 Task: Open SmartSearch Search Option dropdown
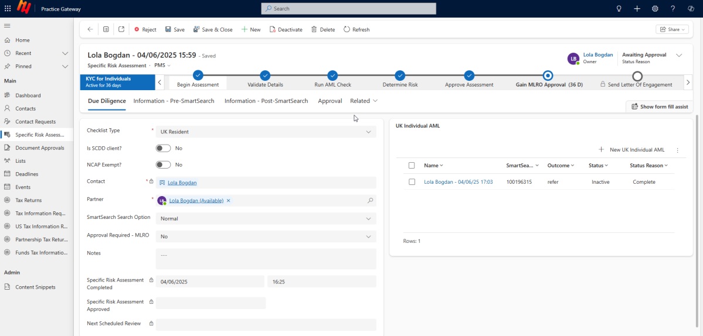[x=266, y=219]
